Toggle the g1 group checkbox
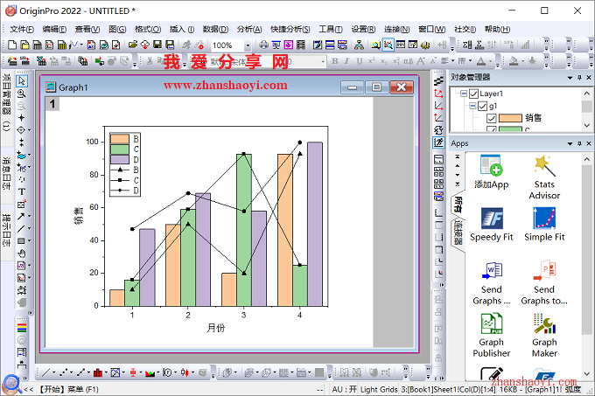 click(482, 106)
